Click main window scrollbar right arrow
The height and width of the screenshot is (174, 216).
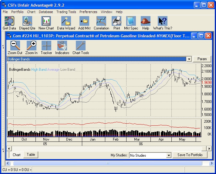211,163
